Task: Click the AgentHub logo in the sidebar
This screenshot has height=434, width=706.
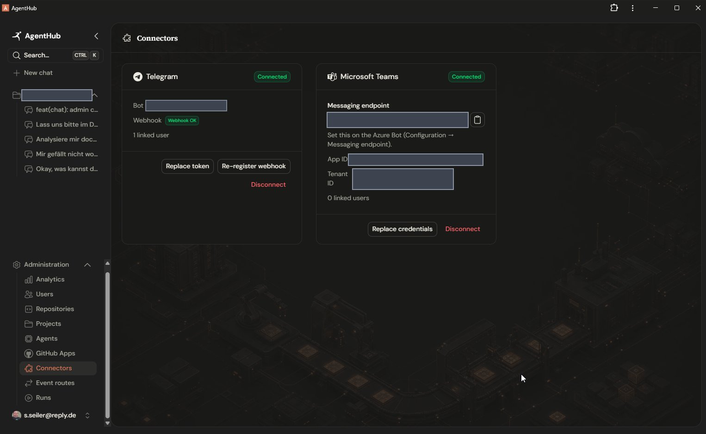Action: pos(17,36)
